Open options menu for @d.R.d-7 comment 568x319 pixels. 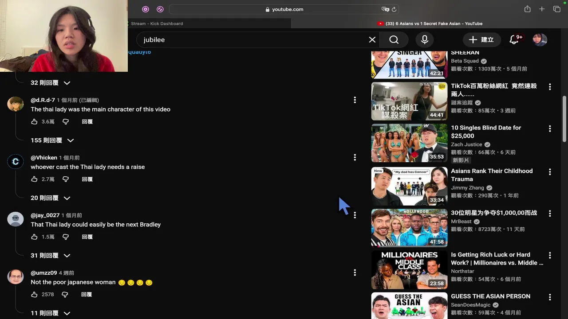[355, 100]
